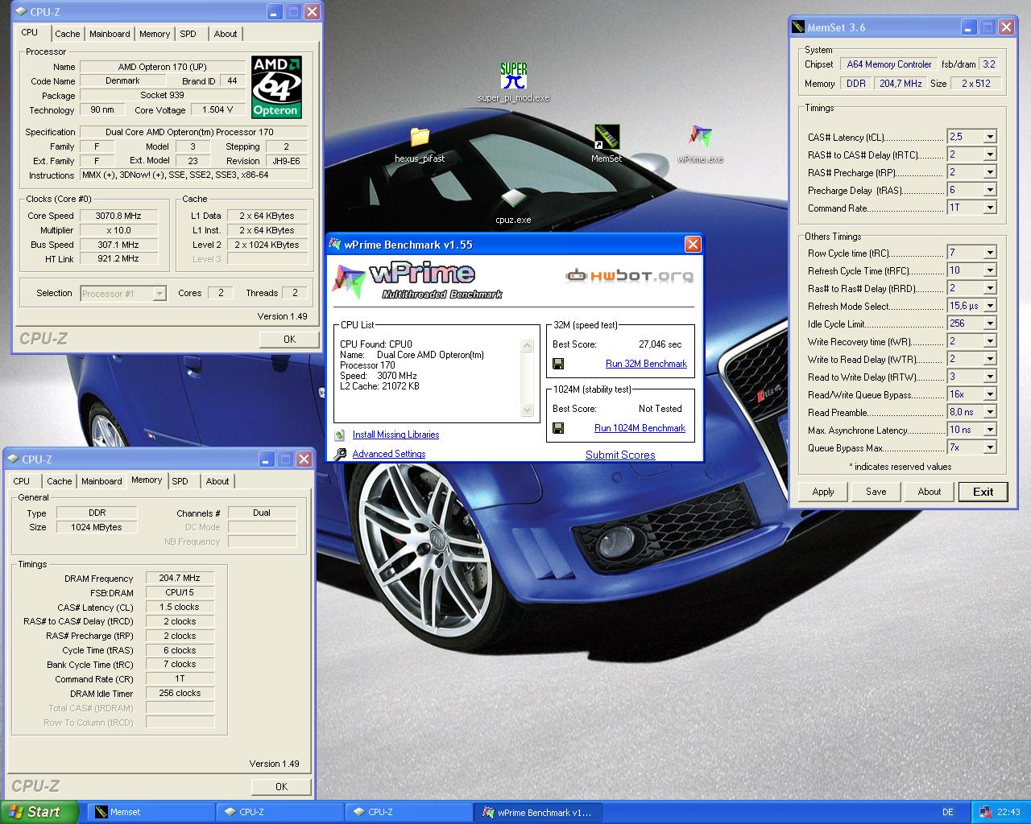Image resolution: width=1031 pixels, height=824 pixels.
Task: Open the Row Cycle time (tRC) dropdown
Action: tap(990, 253)
